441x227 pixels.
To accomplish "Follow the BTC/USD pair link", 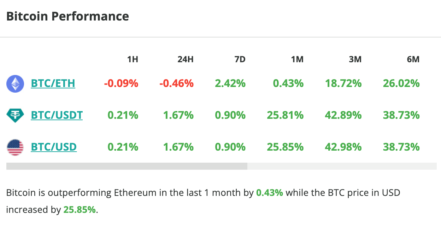I will pyautogui.click(x=54, y=147).
